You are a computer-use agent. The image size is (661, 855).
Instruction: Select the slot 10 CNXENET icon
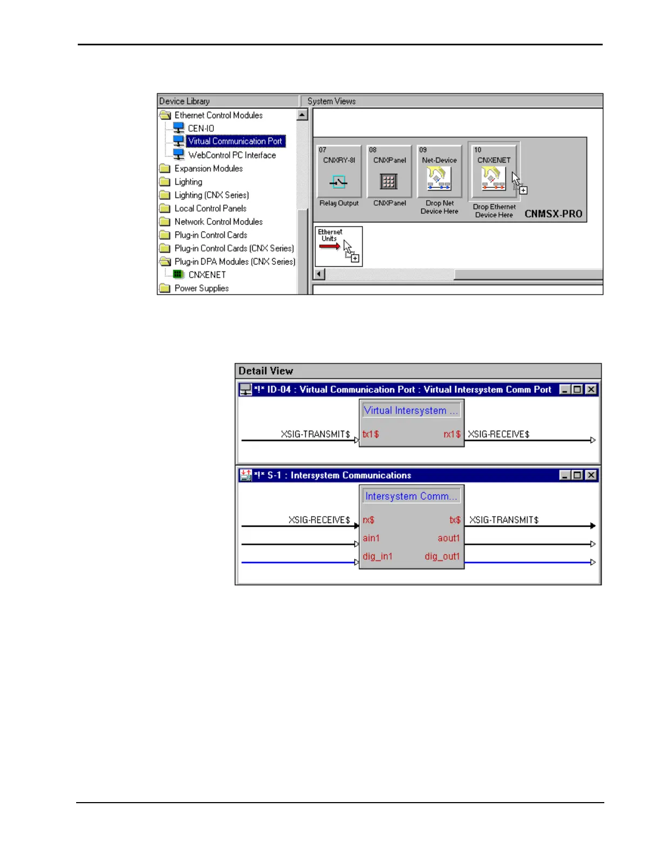494,179
